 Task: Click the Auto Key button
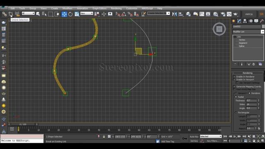[194, 137]
